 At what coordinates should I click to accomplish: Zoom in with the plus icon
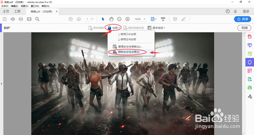128,19
